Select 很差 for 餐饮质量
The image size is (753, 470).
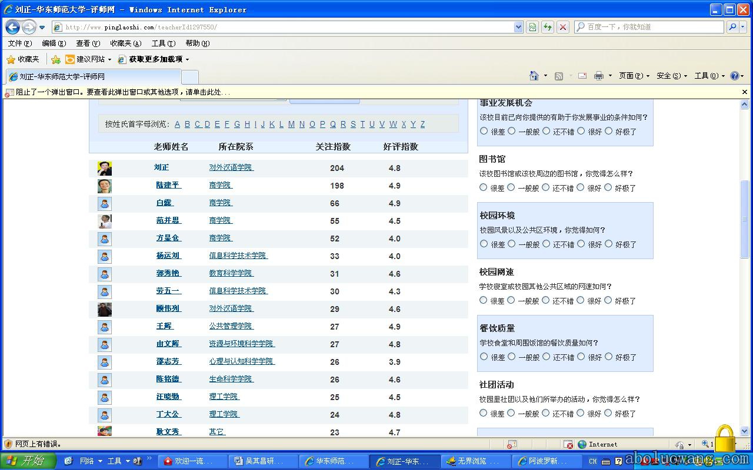pyautogui.click(x=484, y=357)
